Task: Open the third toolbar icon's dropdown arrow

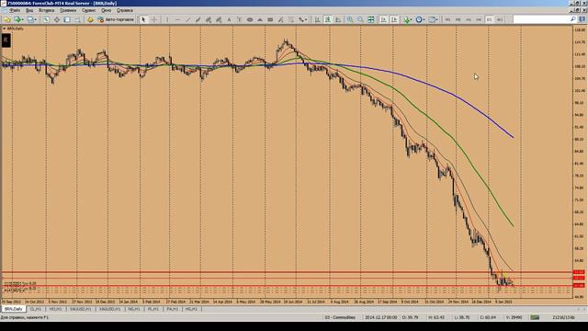Action: 36,19
